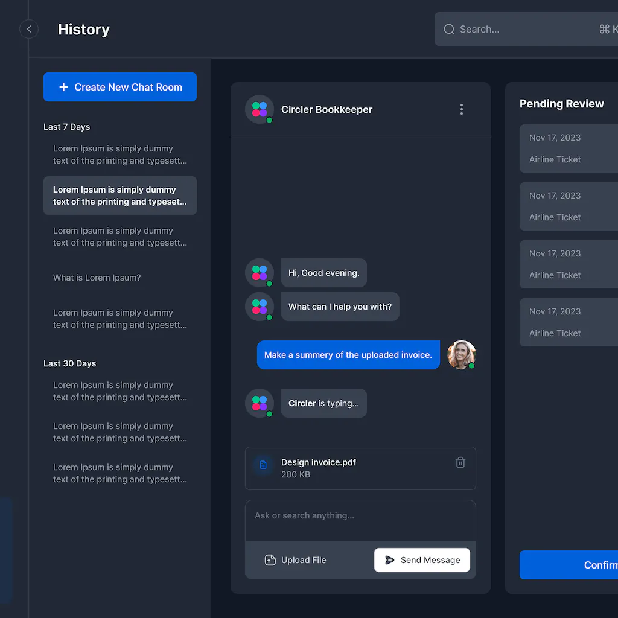This screenshot has height=618, width=618.
Task: Click the Send Message button
Action: [422, 560]
